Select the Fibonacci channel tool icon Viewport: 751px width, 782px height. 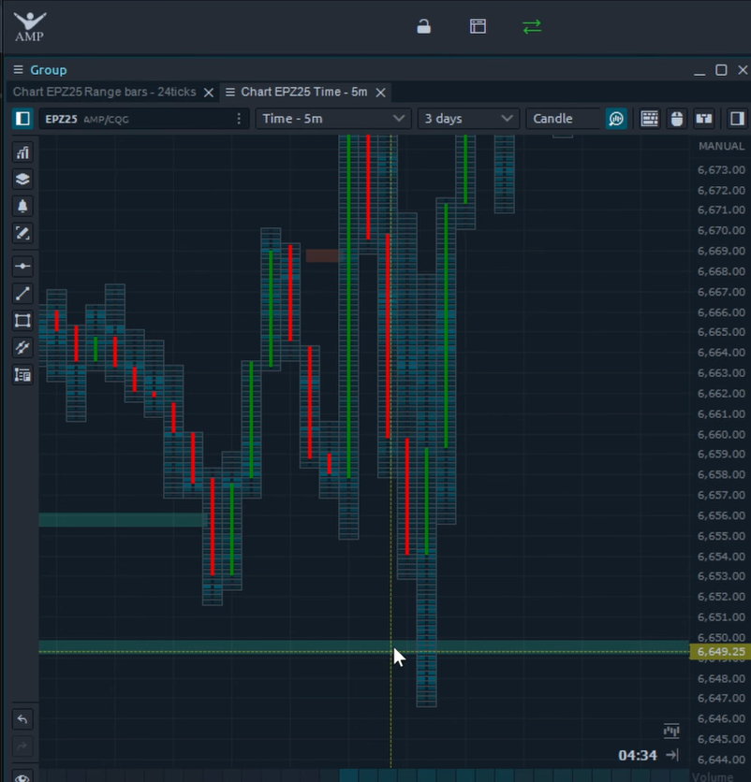point(22,348)
